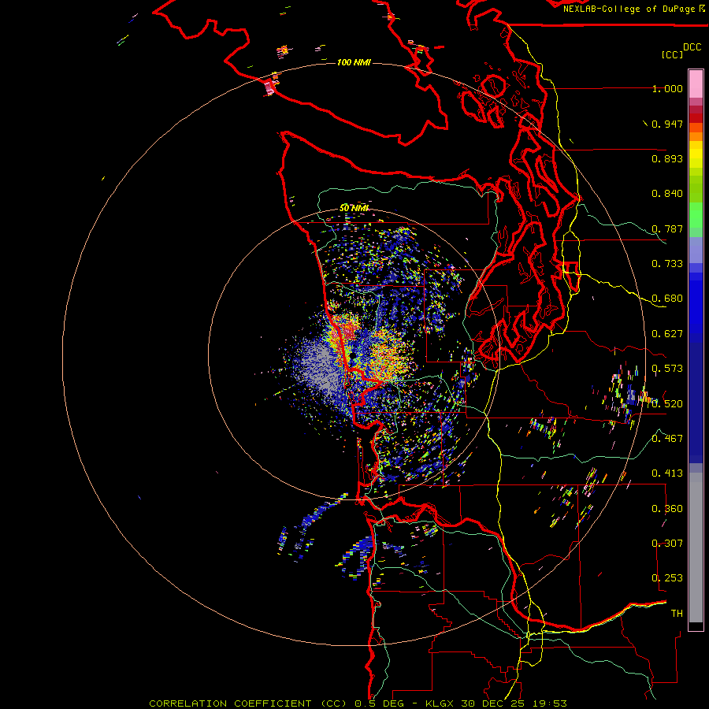Select the 0.307 legend value

pos(667,544)
